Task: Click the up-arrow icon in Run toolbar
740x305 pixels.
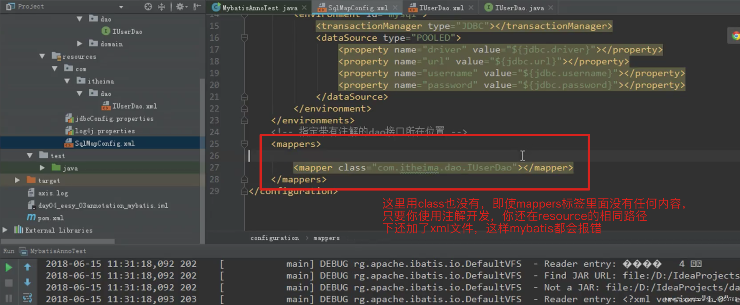Action: pos(27,267)
